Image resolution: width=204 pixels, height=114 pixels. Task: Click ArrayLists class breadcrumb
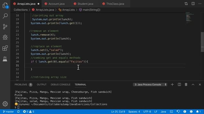pyautogui.click(x=68, y=10)
